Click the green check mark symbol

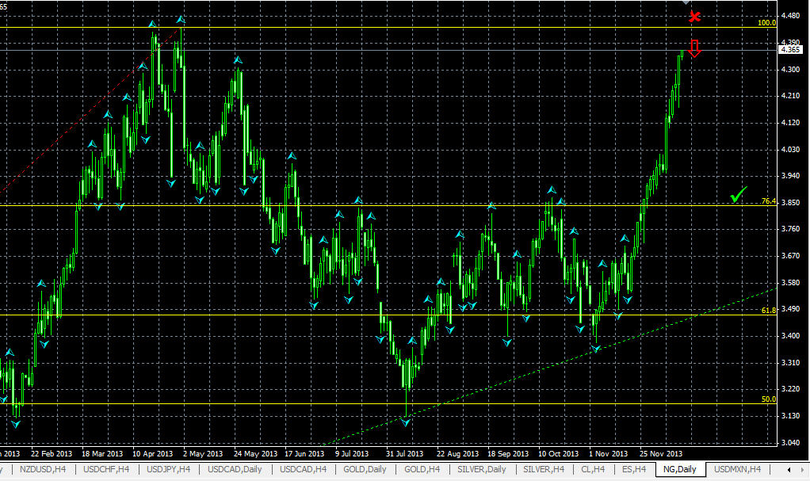click(739, 194)
